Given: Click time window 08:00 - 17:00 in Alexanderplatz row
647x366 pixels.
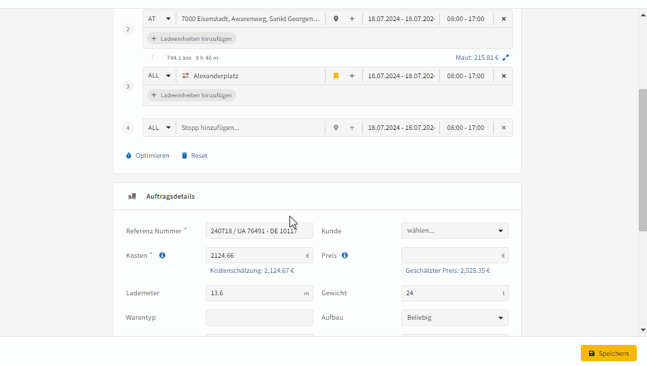Looking at the screenshot, I should pyautogui.click(x=466, y=76).
